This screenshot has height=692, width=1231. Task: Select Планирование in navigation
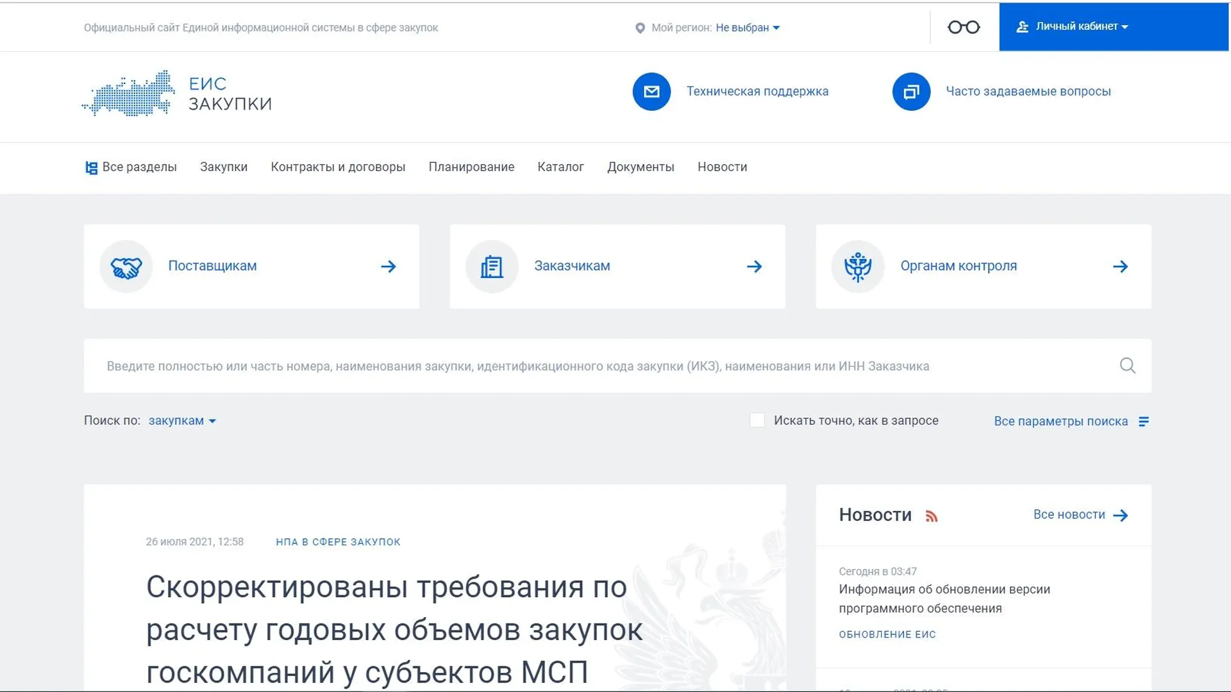click(471, 167)
